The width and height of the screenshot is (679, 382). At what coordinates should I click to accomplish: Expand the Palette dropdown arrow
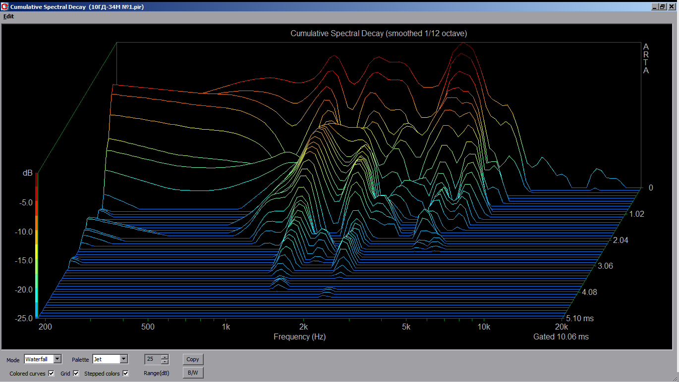pyautogui.click(x=124, y=359)
